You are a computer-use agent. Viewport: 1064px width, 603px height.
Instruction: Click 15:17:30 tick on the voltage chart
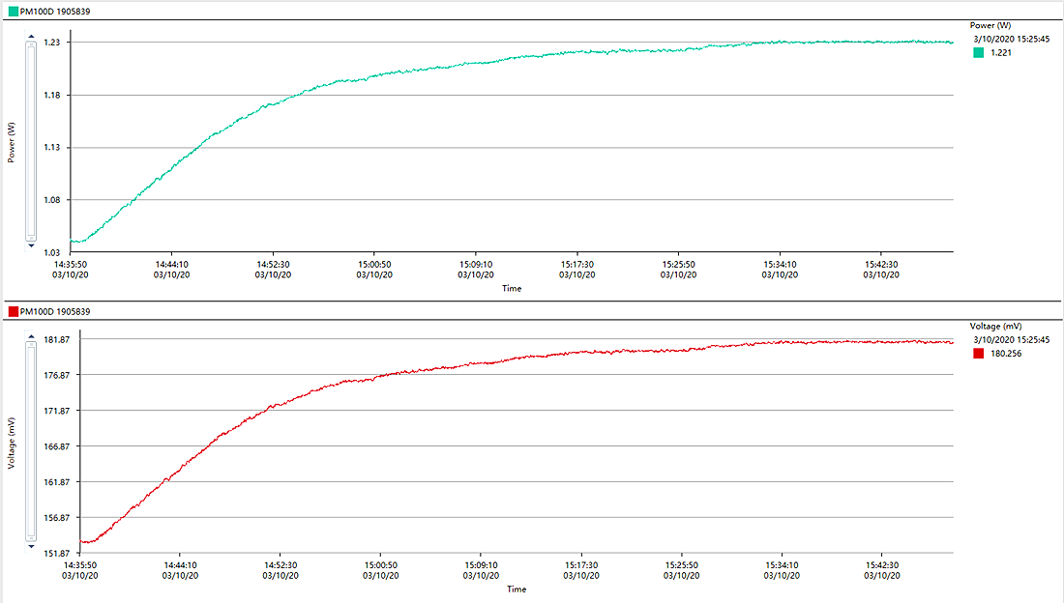[576, 570]
